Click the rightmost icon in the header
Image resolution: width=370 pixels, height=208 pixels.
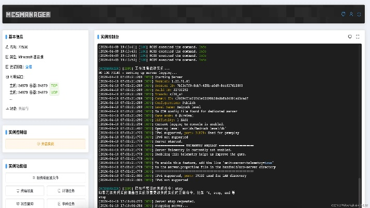359,14
